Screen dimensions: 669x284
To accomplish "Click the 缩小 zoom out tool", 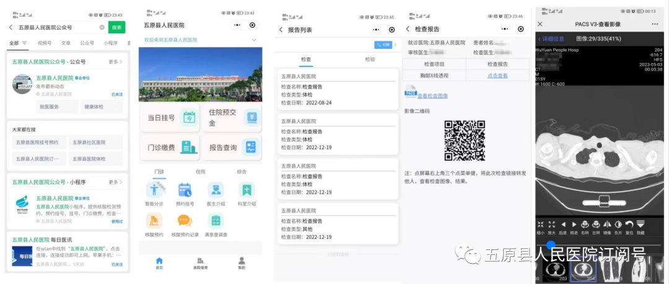I will (x=541, y=228).
